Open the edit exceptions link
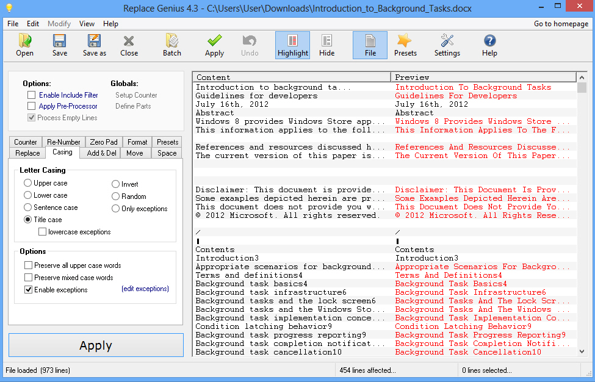 coord(145,289)
